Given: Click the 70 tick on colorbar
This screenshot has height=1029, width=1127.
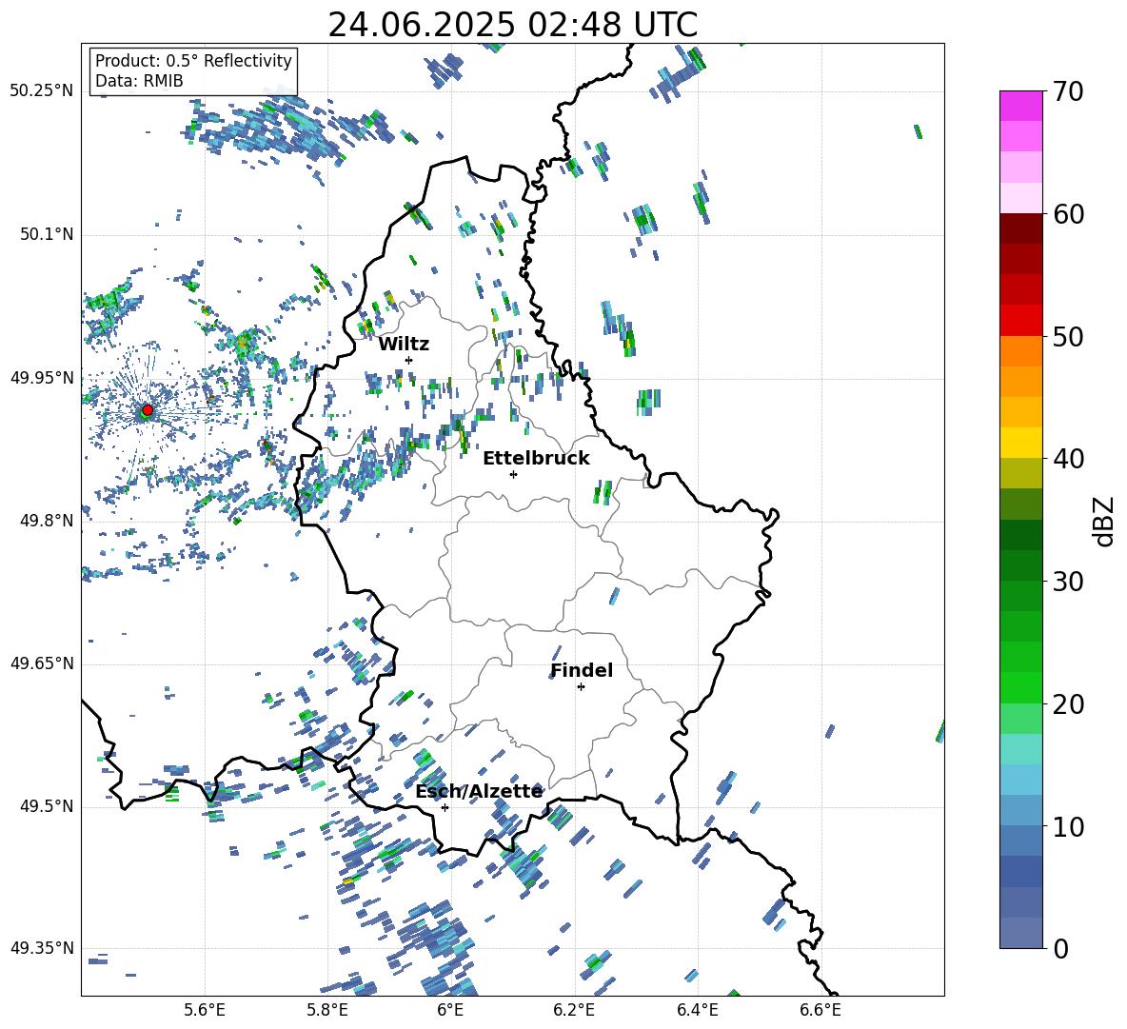Looking at the screenshot, I should [x=1068, y=91].
